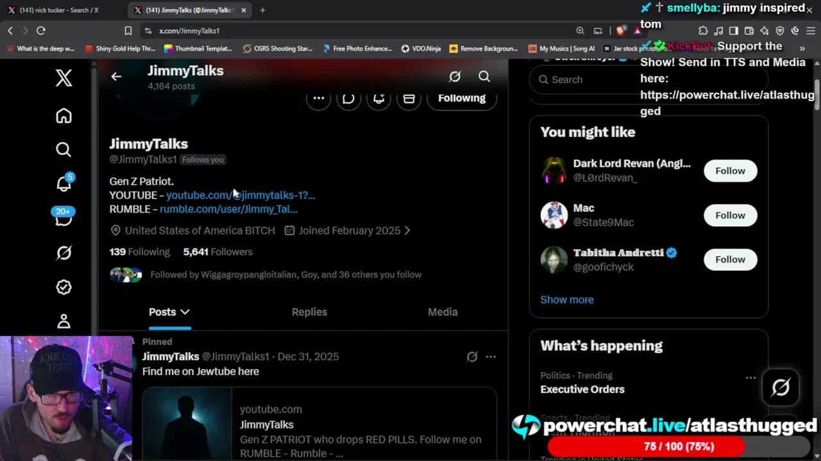Go back using the profile header arrow
The image size is (821, 461).
point(116,77)
